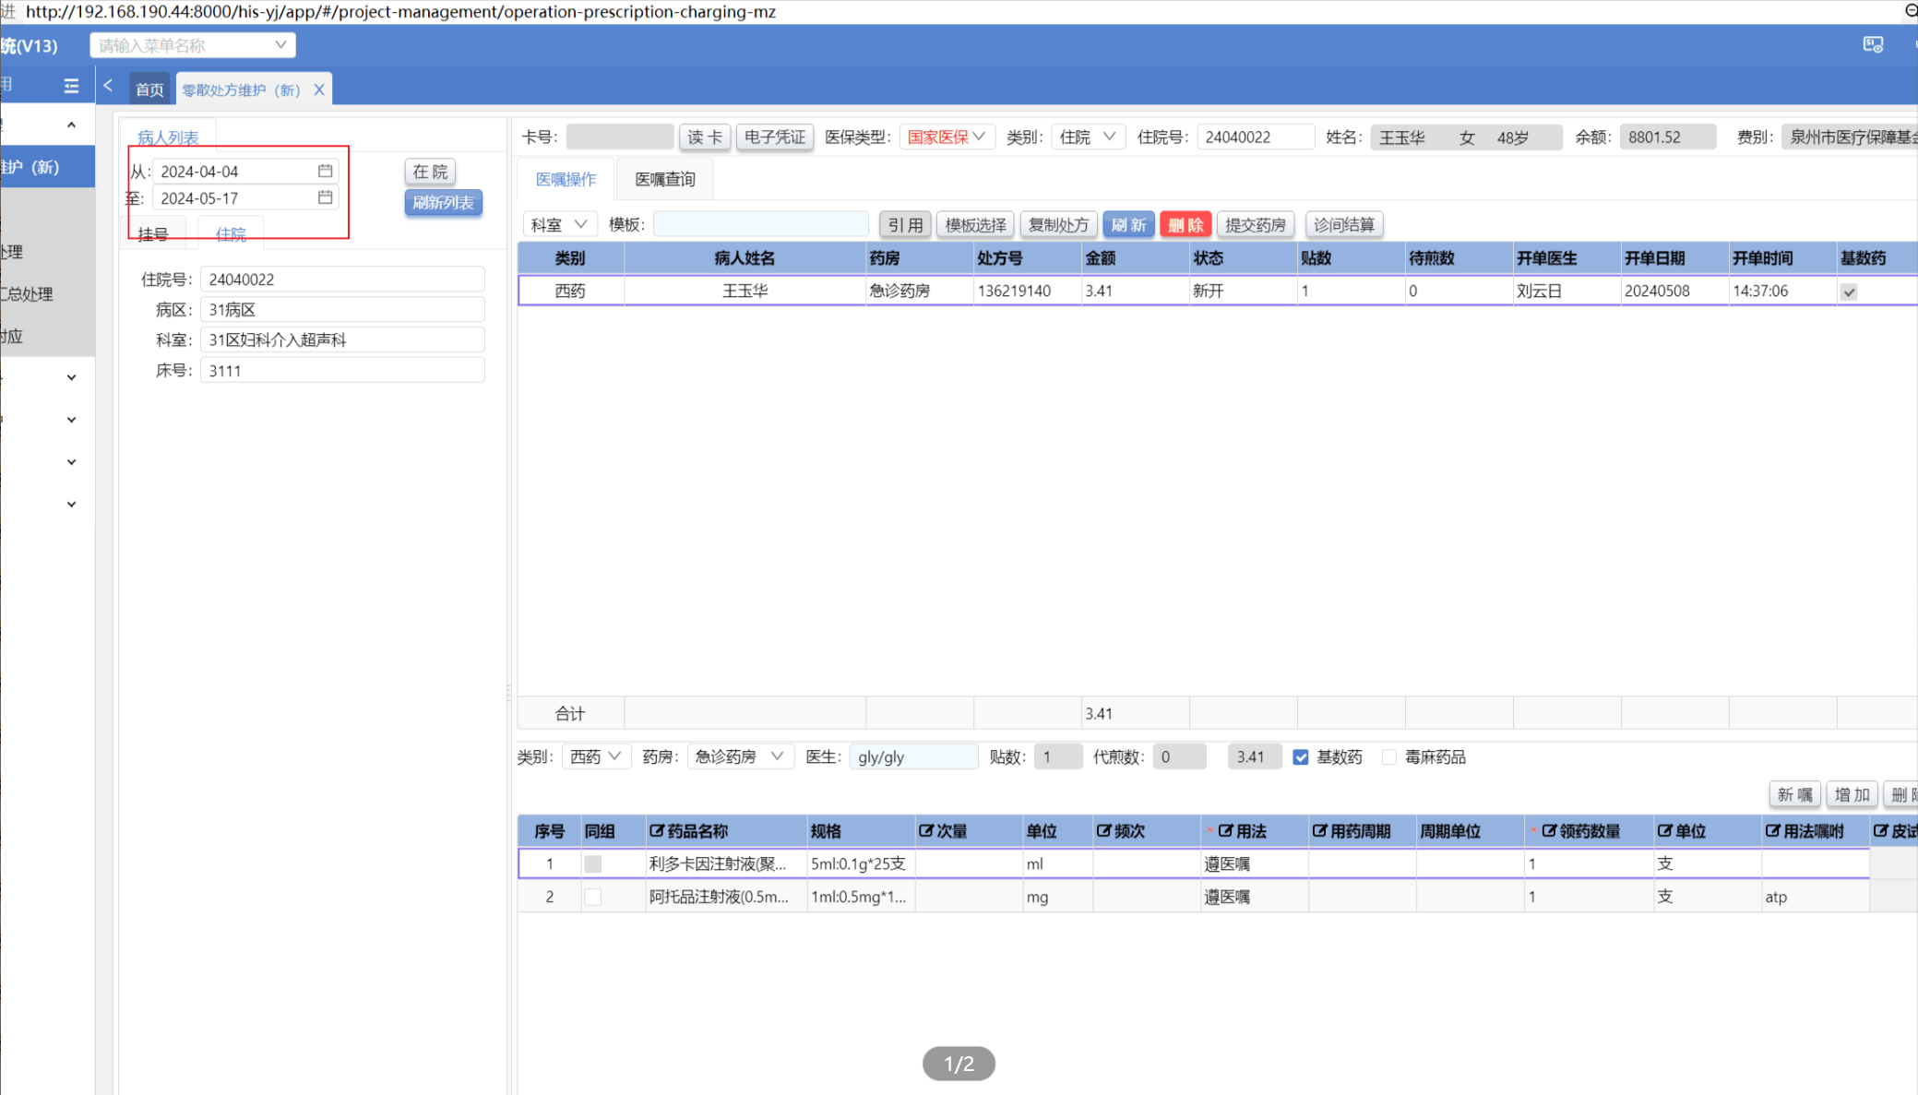Click the red 删除 button
The width and height of the screenshot is (1918, 1095).
pyautogui.click(x=1185, y=224)
